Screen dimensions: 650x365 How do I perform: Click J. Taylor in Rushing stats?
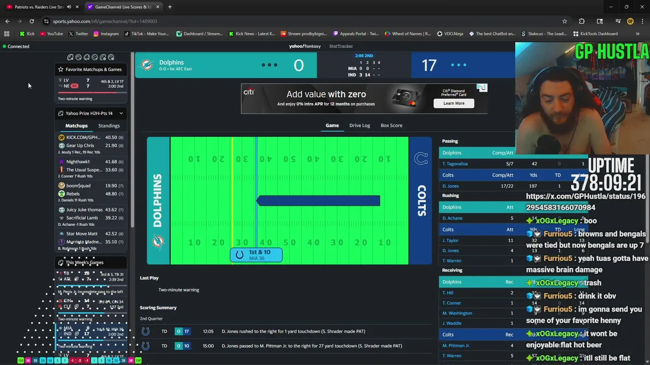[x=450, y=240]
